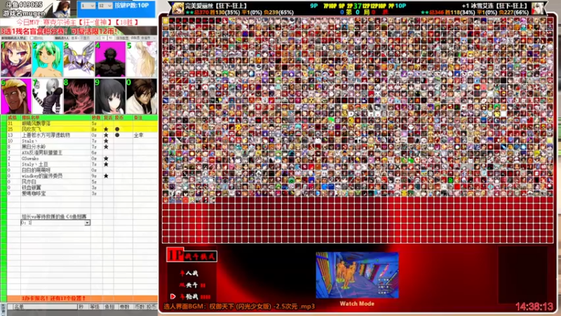Select portrait number 0, the brown-haired man
The image size is (561, 316).
tap(142, 96)
